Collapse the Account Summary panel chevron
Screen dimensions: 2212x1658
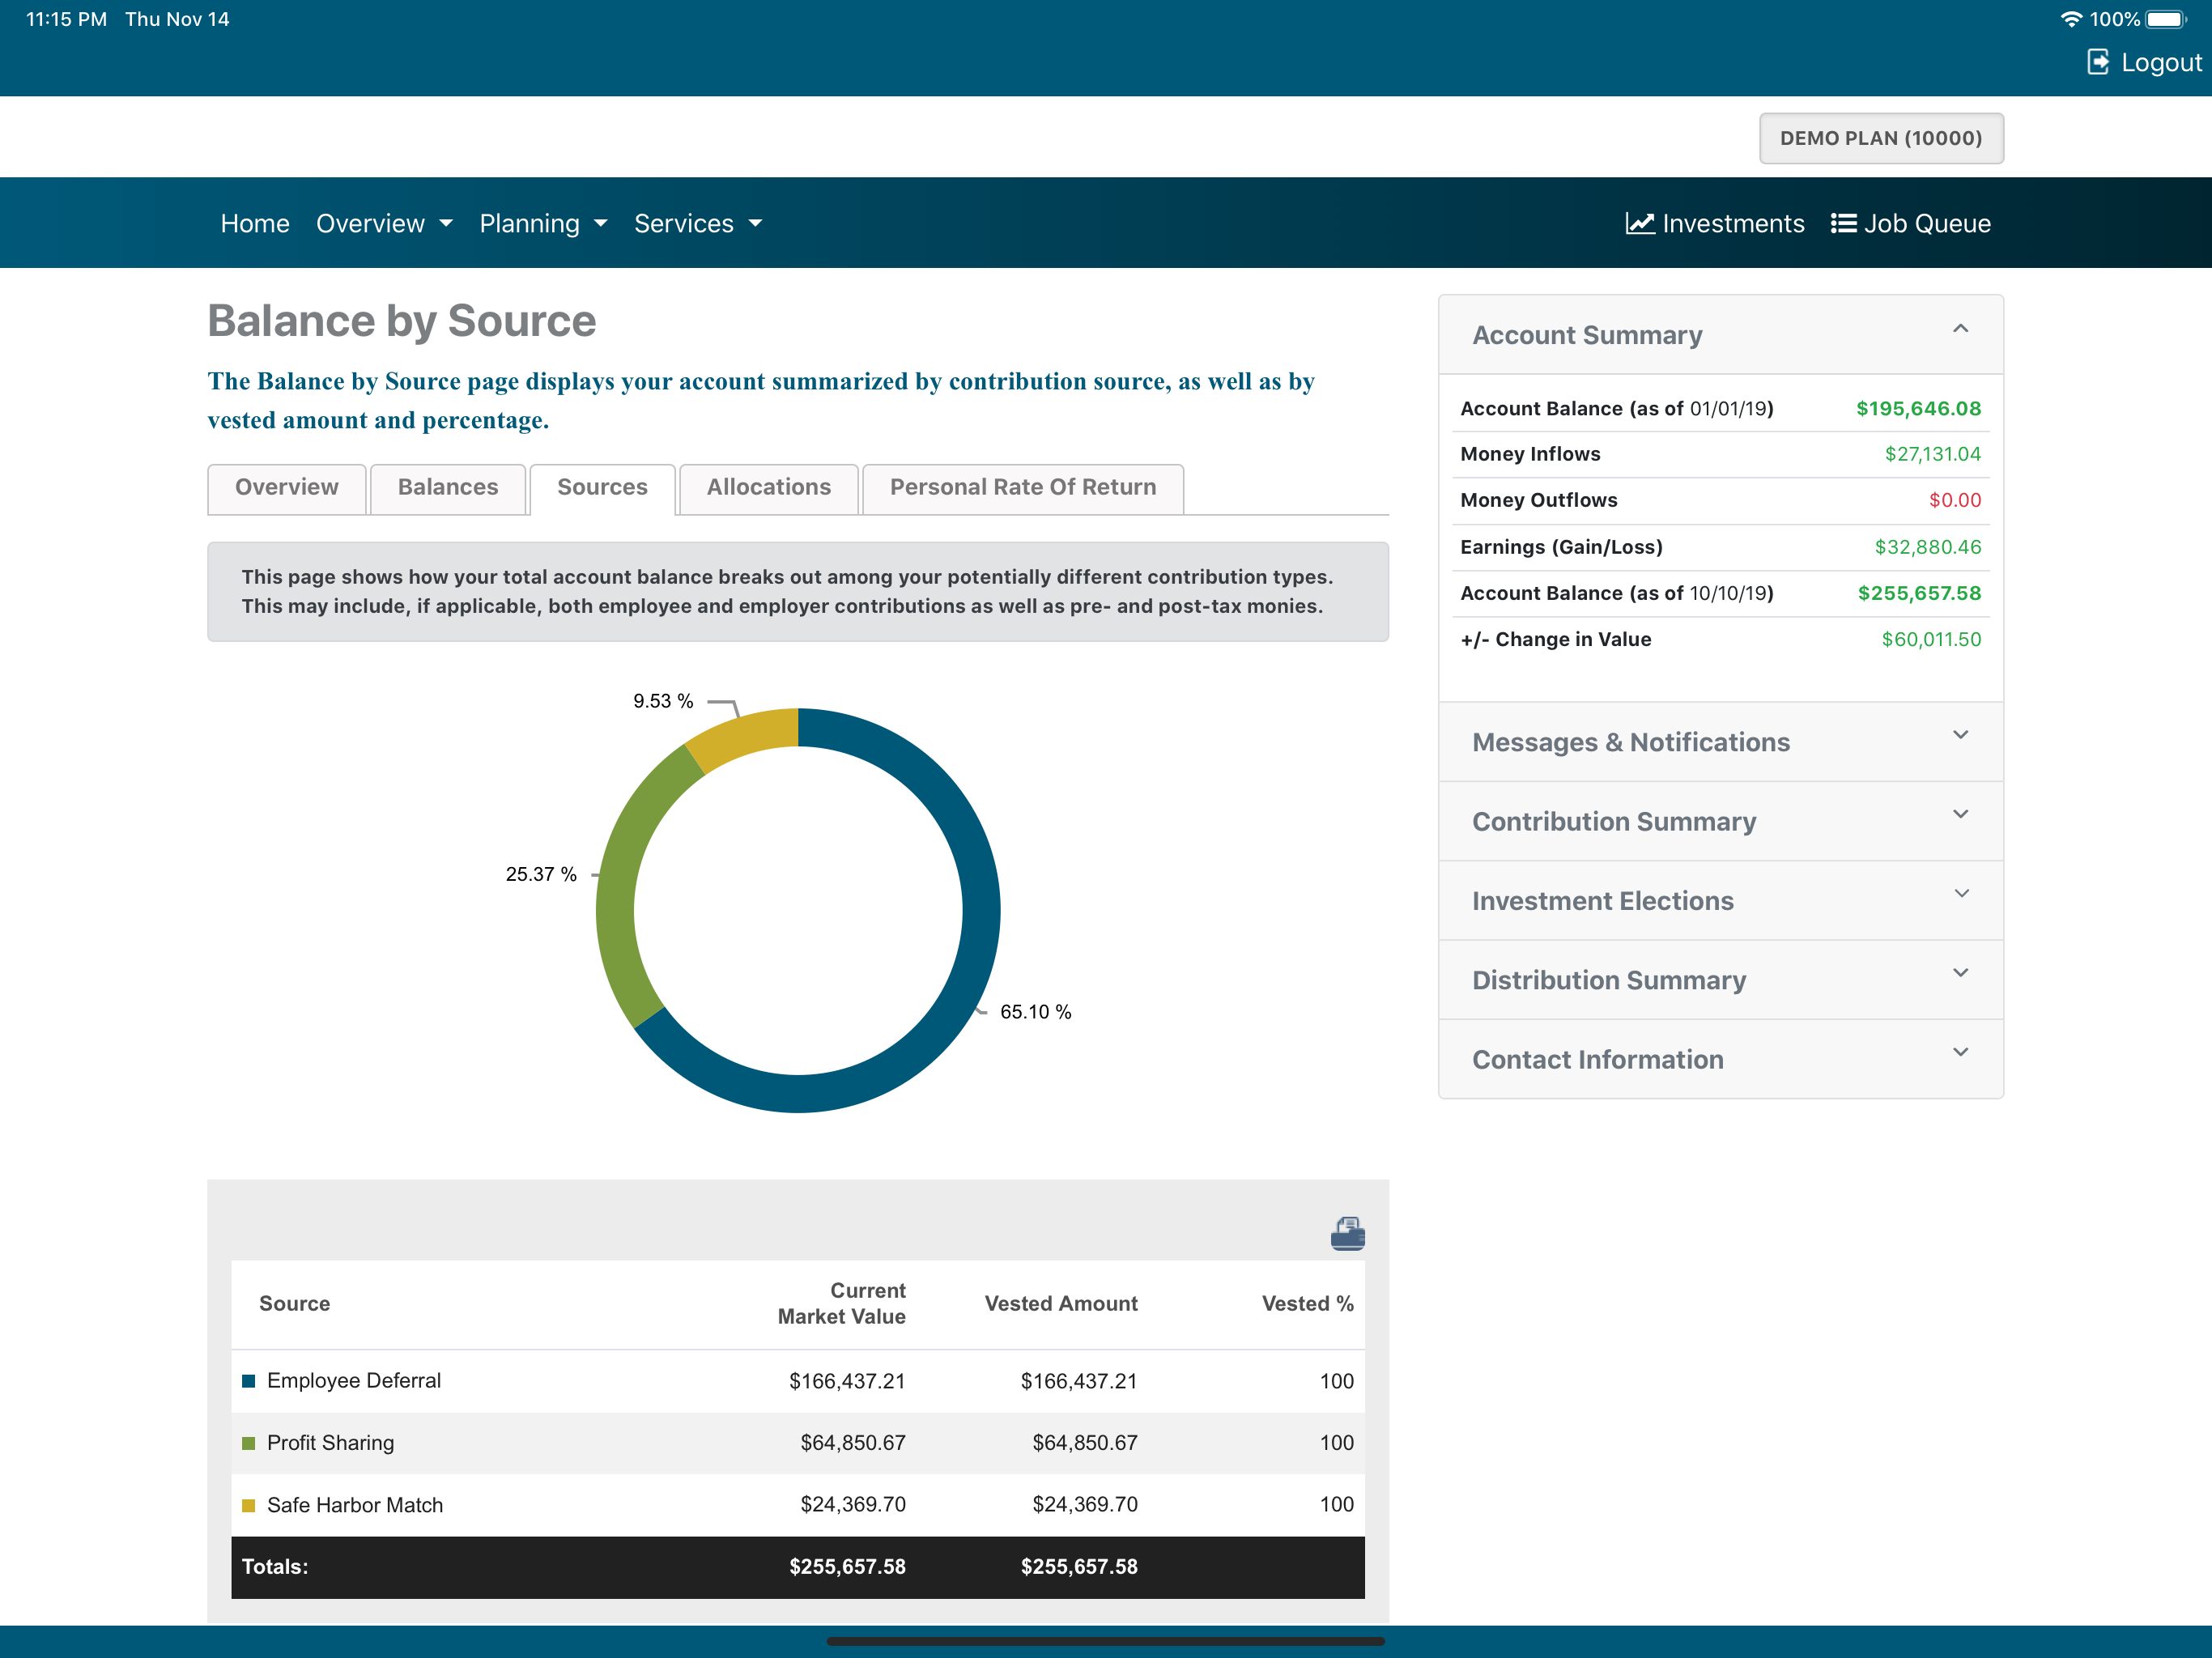click(1960, 328)
